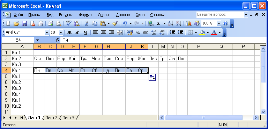Viewport: 268px width, 129px height.
Task: Expand the Undo history arrow
Action: pos(131,23)
